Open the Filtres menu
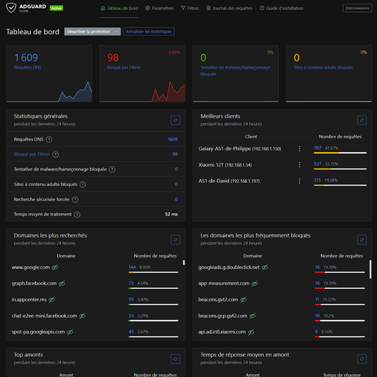This screenshot has height=377, width=377. tap(190, 8)
